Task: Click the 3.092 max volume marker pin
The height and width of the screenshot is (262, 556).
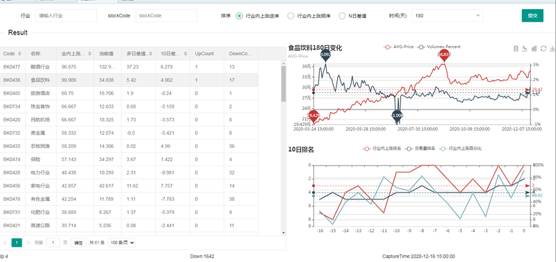Action: click(x=325, y=56)
